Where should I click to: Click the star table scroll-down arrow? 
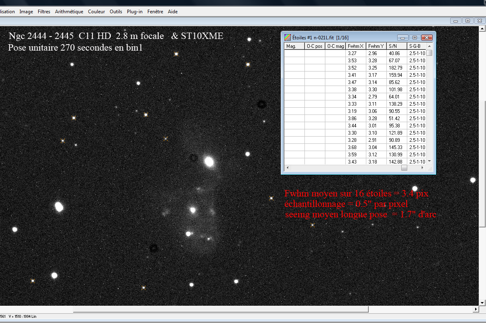pos(429,161)
